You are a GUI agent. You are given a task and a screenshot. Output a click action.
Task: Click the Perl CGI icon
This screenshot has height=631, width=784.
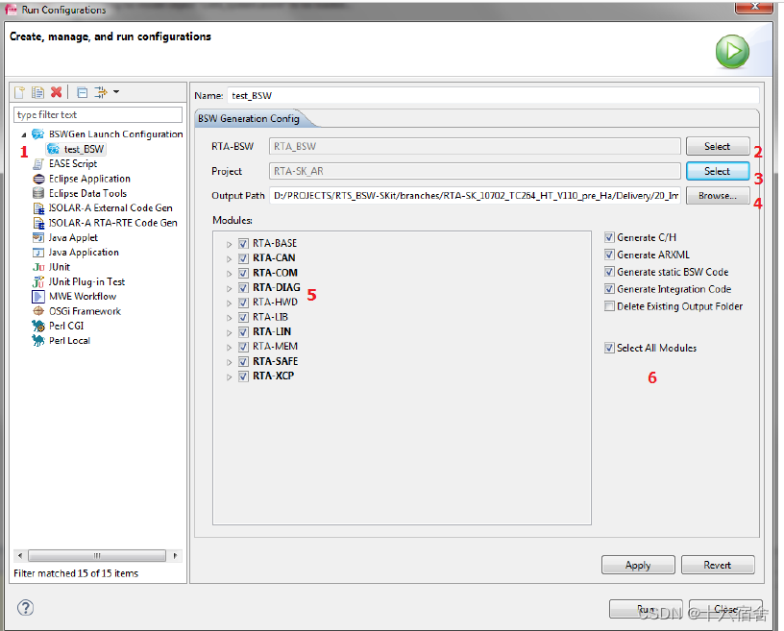tap(38, 326)
